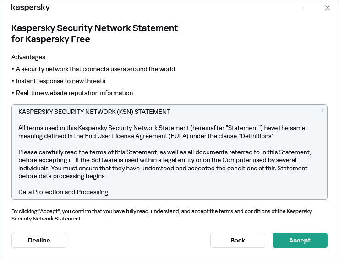The height and width of the screenshot is (259, 339).
Task: Select 'Data Protection and Processing' heading
Action: pos(63,192)
